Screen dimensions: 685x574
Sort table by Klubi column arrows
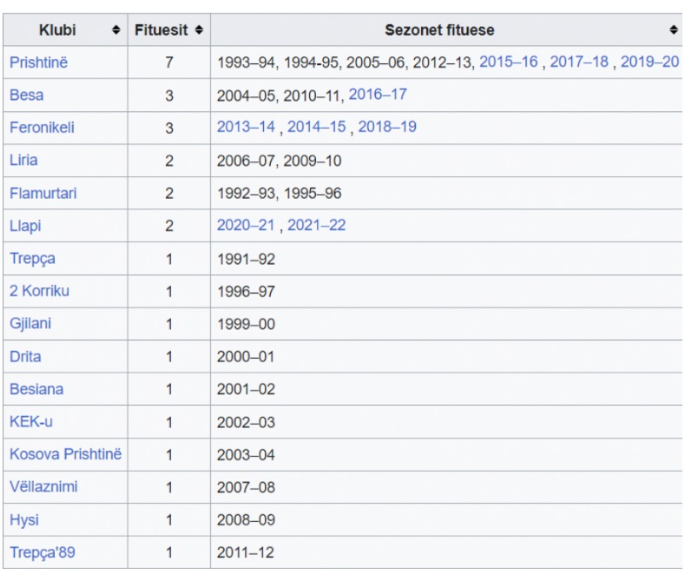pyautogui.click(x=115, y=30)
